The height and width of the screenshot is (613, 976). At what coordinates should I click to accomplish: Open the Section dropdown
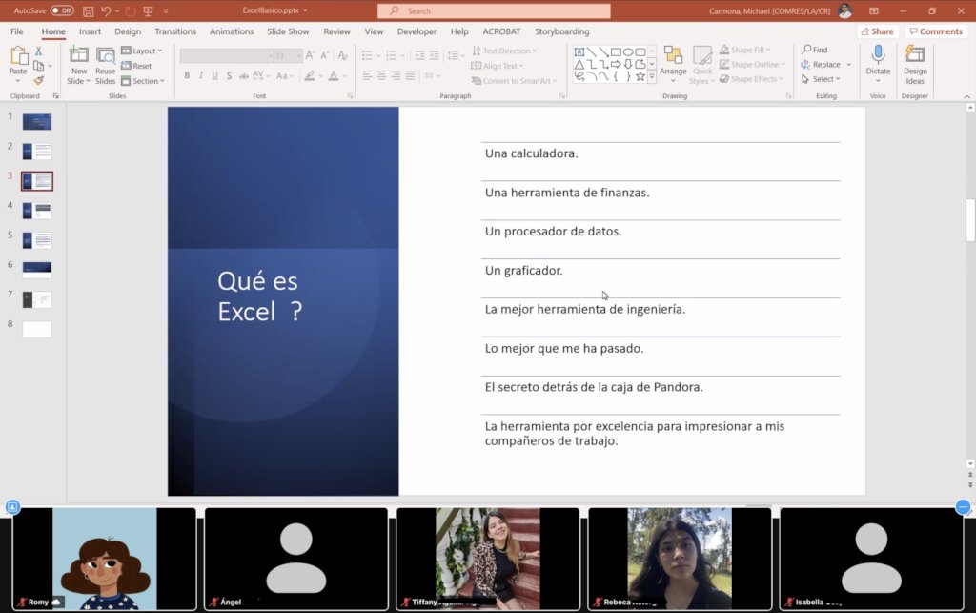[x=143, y=81]
